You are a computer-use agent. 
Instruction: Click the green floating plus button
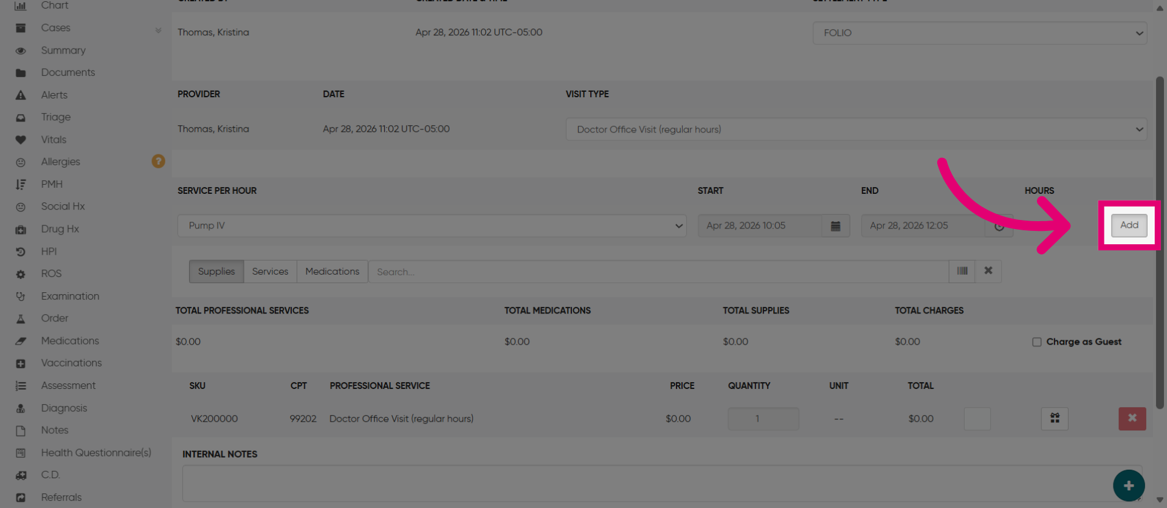tap(1129, 486)
